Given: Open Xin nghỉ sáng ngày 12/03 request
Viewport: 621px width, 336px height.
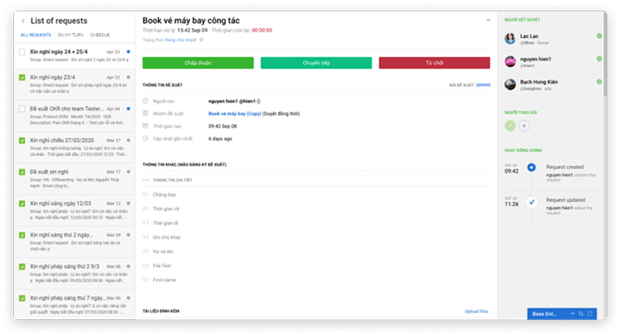Looking at the screenshot, I should pos(75,211).
